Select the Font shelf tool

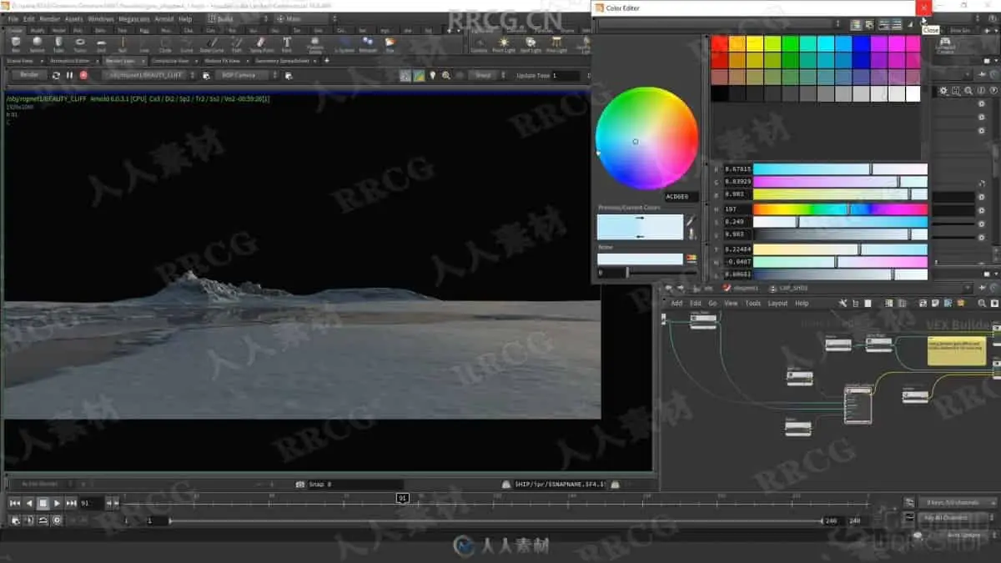coord(287,43)
